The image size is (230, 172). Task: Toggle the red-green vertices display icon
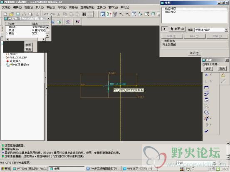click(109, 14)
